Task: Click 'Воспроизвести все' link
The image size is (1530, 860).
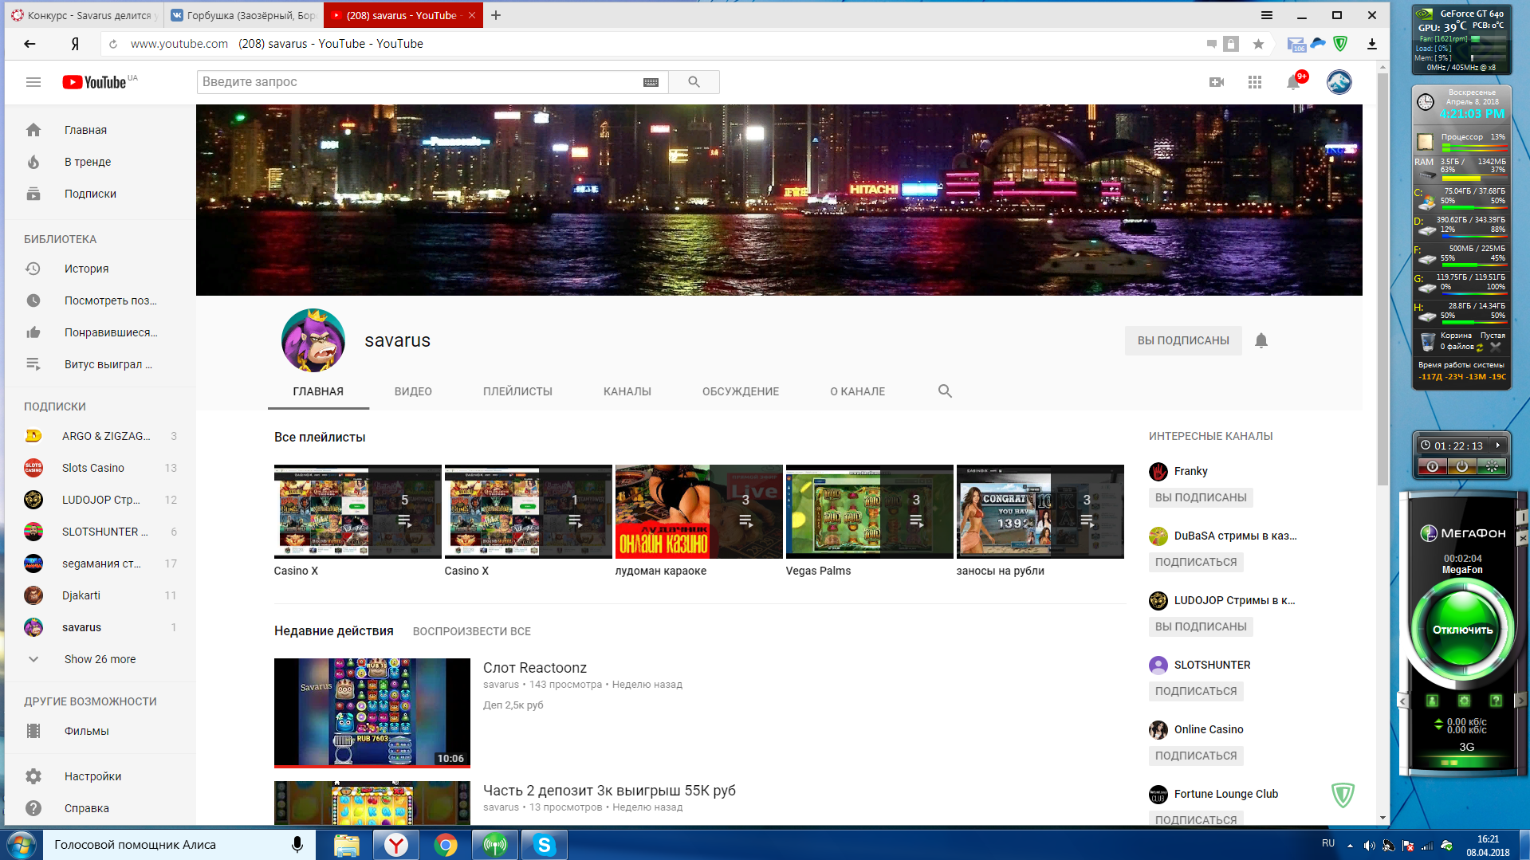Action: [x=471, y=631]
